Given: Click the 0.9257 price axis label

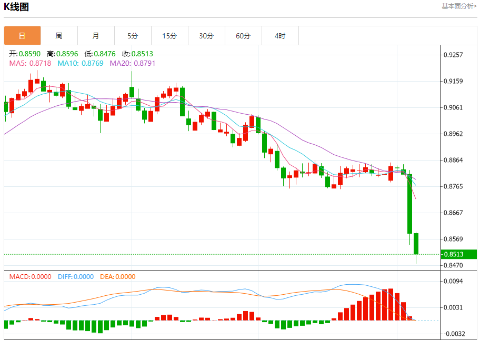Looking at the screenshot, I should 453,55.
